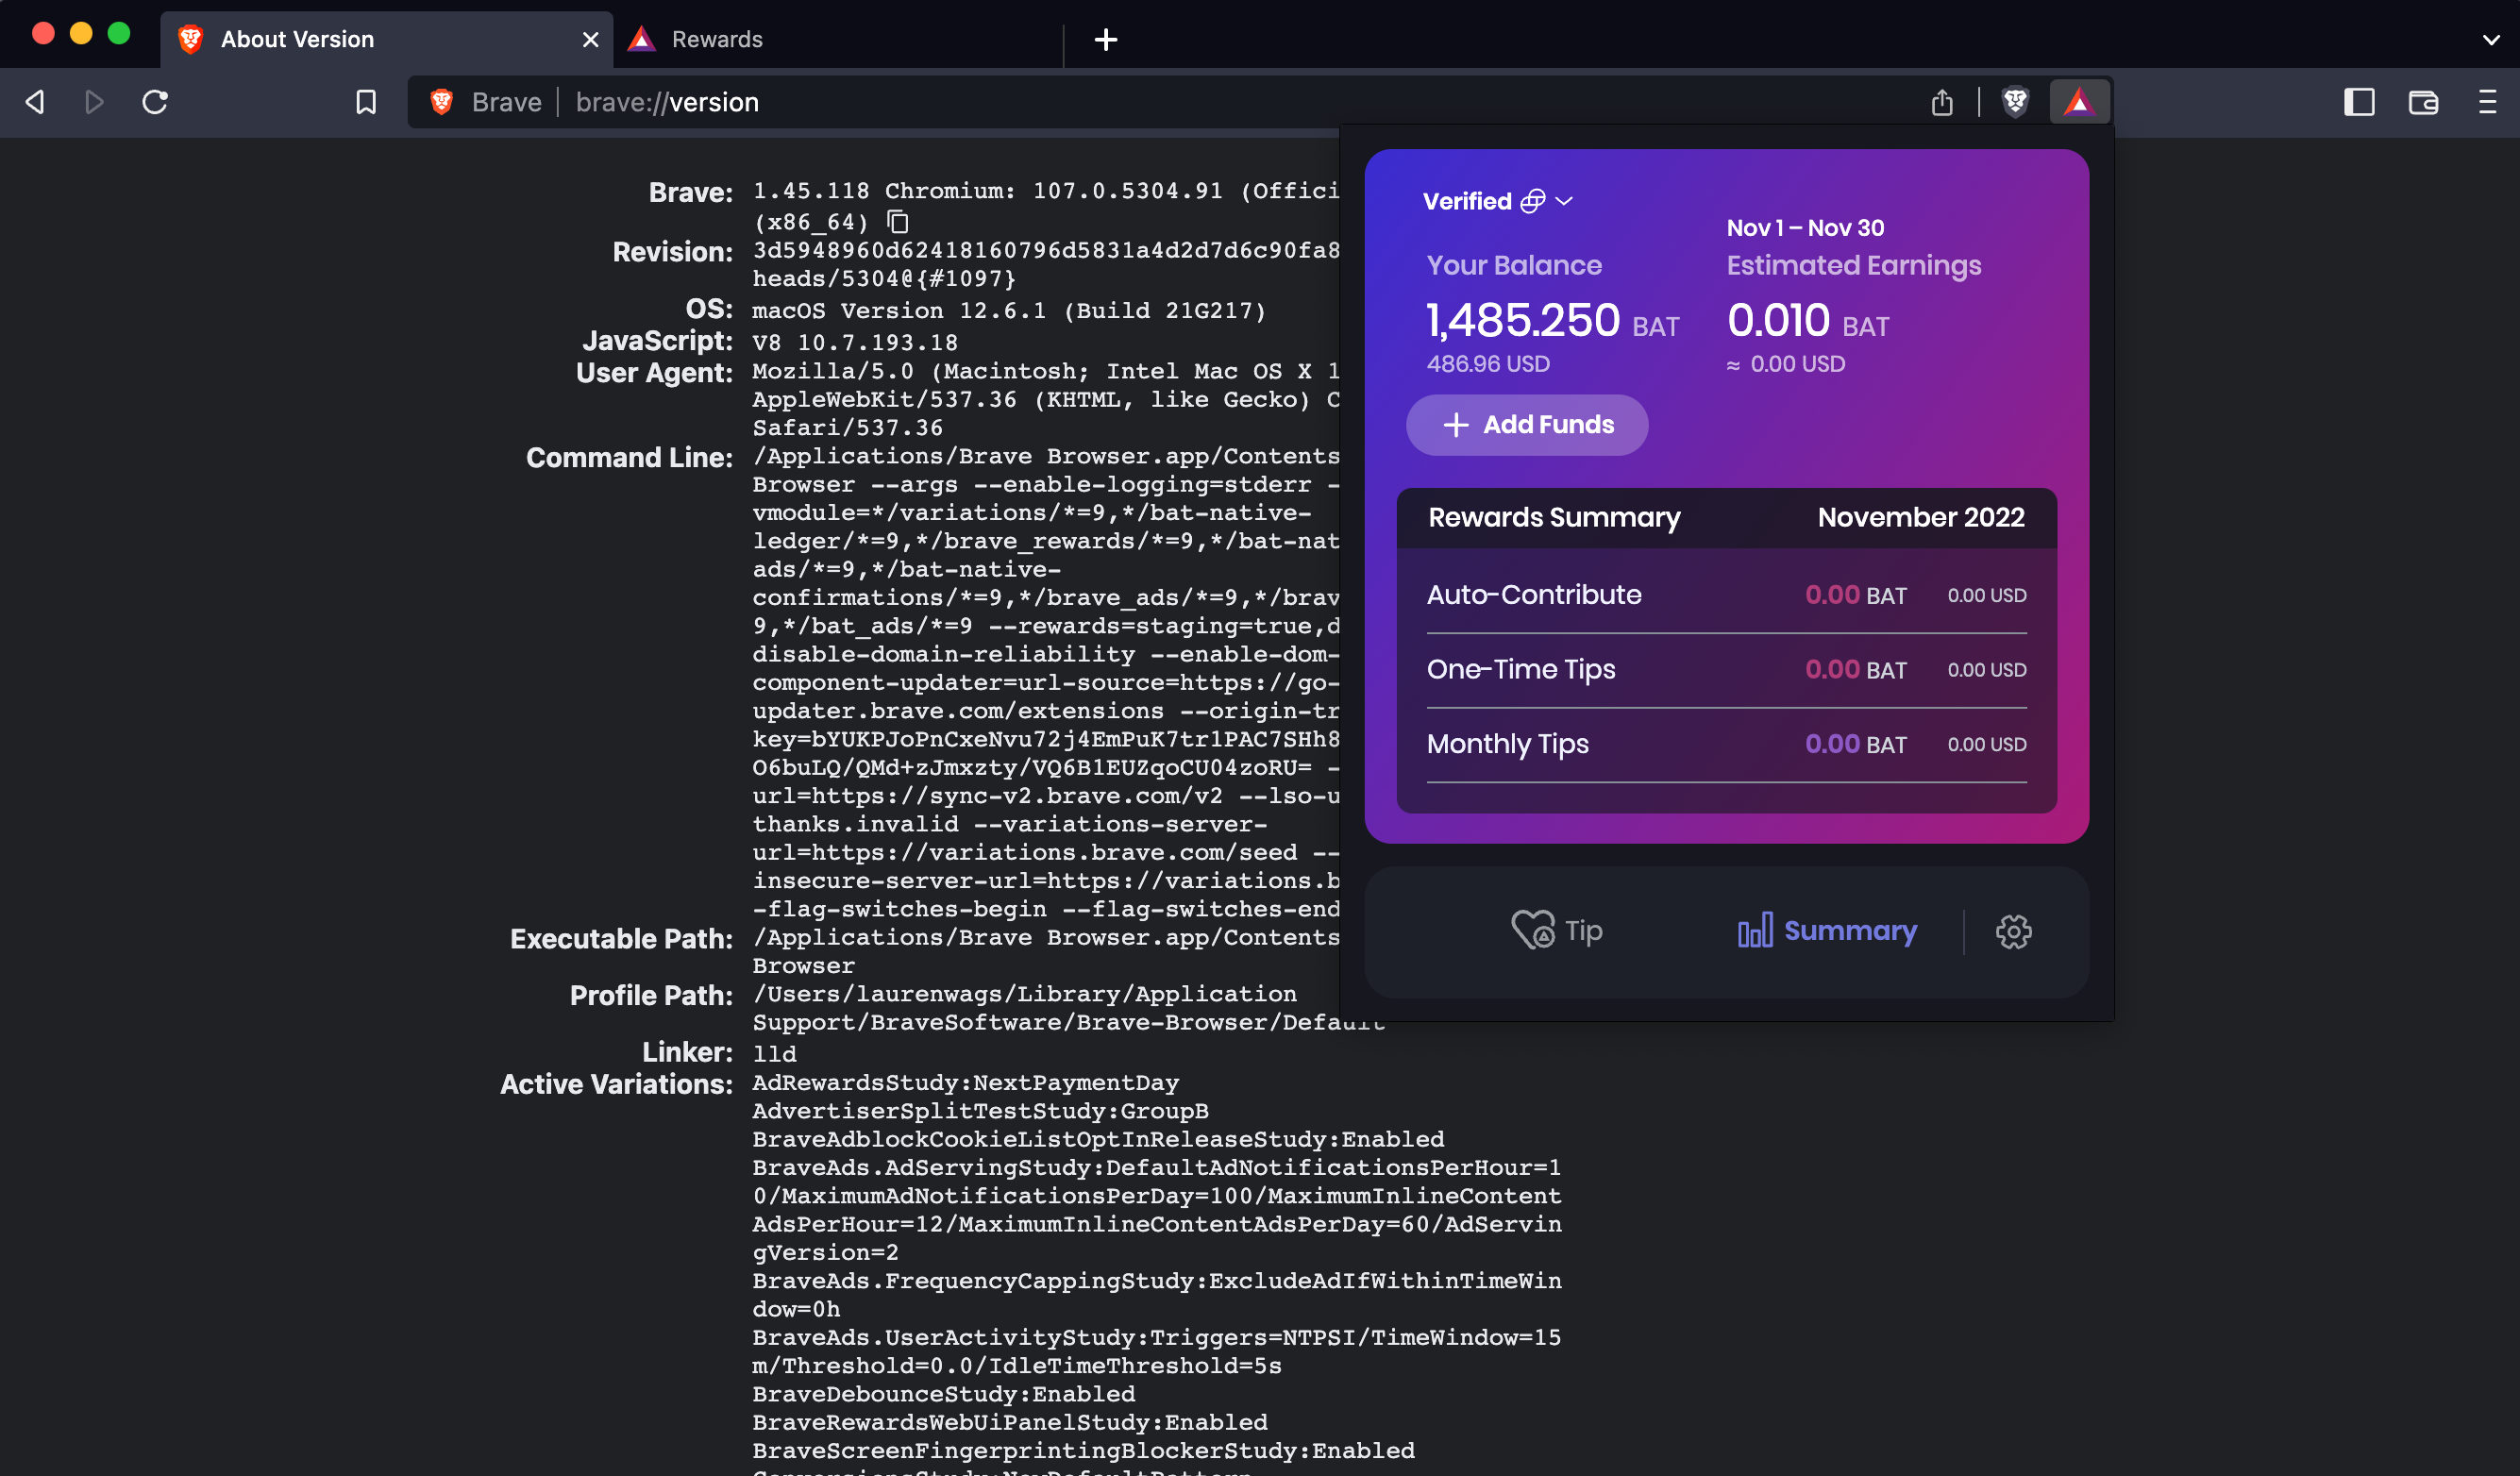Click the sidebar toggle icon

(2360, 102)
